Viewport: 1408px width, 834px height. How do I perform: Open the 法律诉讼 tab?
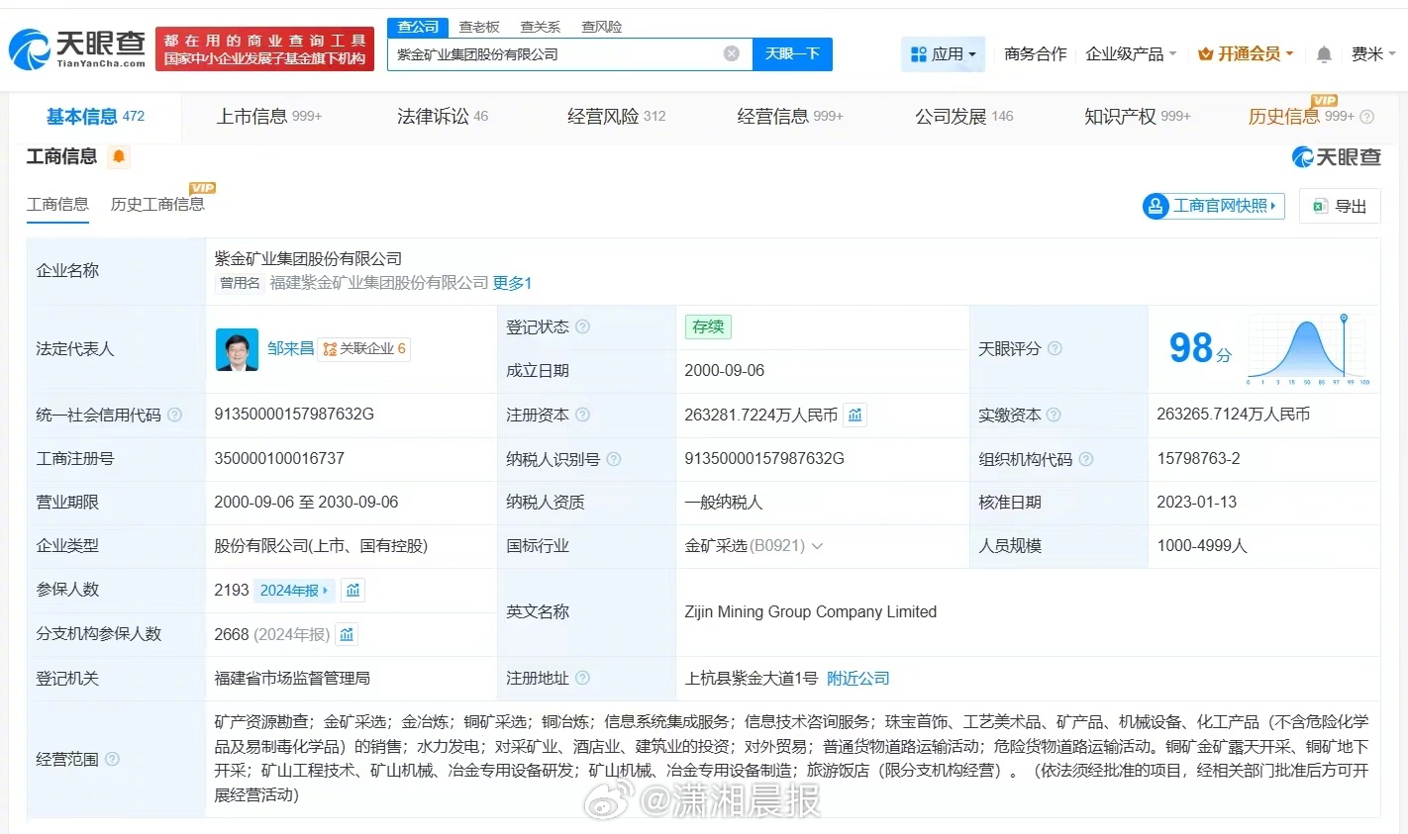click(443, 117)
